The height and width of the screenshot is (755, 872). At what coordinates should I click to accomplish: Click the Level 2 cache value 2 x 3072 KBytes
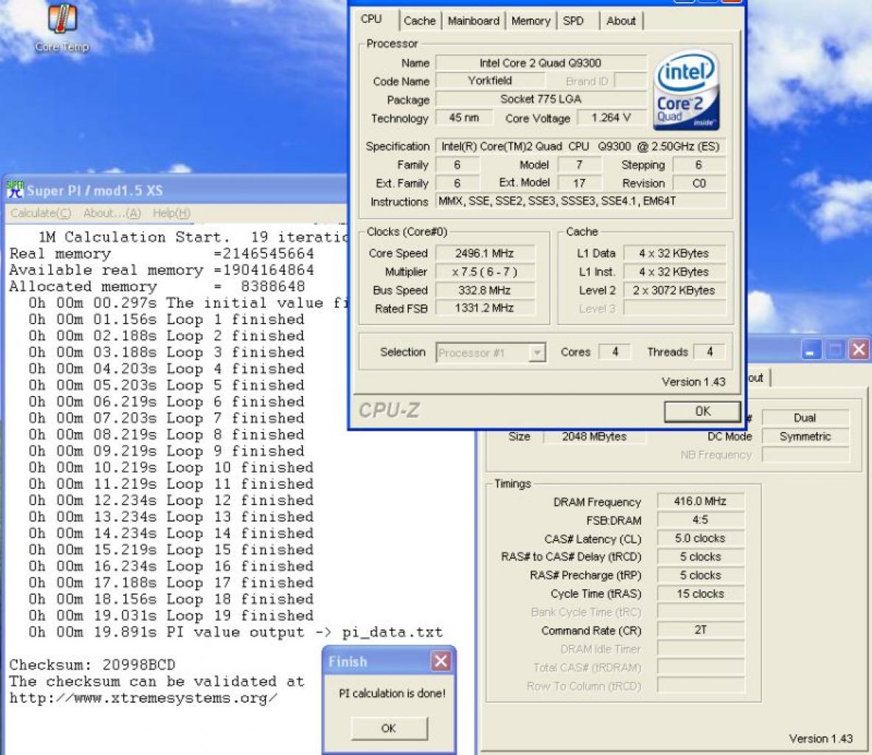coord(674,290)
